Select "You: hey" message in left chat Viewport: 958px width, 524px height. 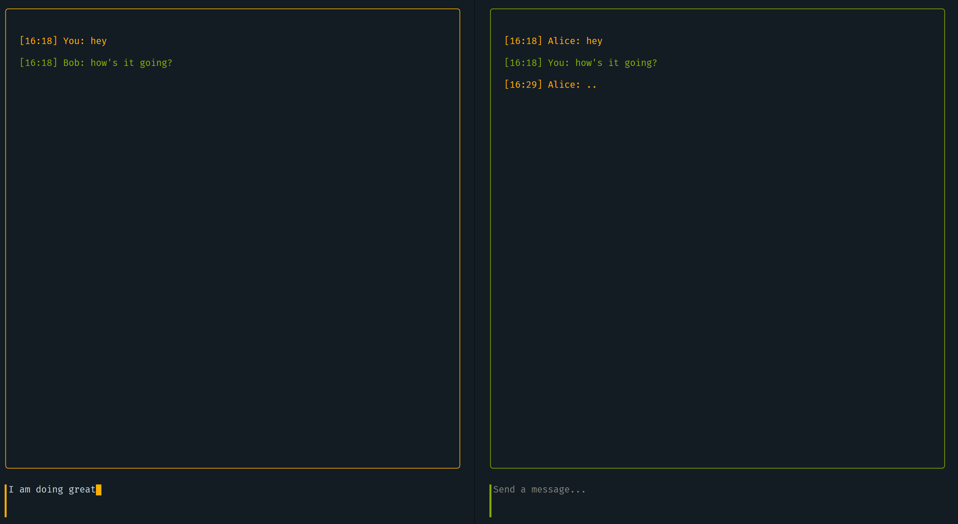[x=63, y=41]
